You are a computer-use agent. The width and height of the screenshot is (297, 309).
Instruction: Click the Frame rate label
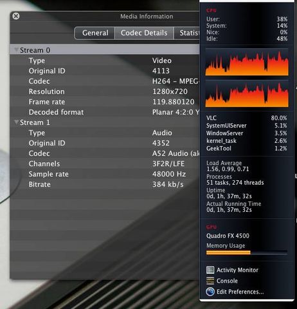(47, 102)
